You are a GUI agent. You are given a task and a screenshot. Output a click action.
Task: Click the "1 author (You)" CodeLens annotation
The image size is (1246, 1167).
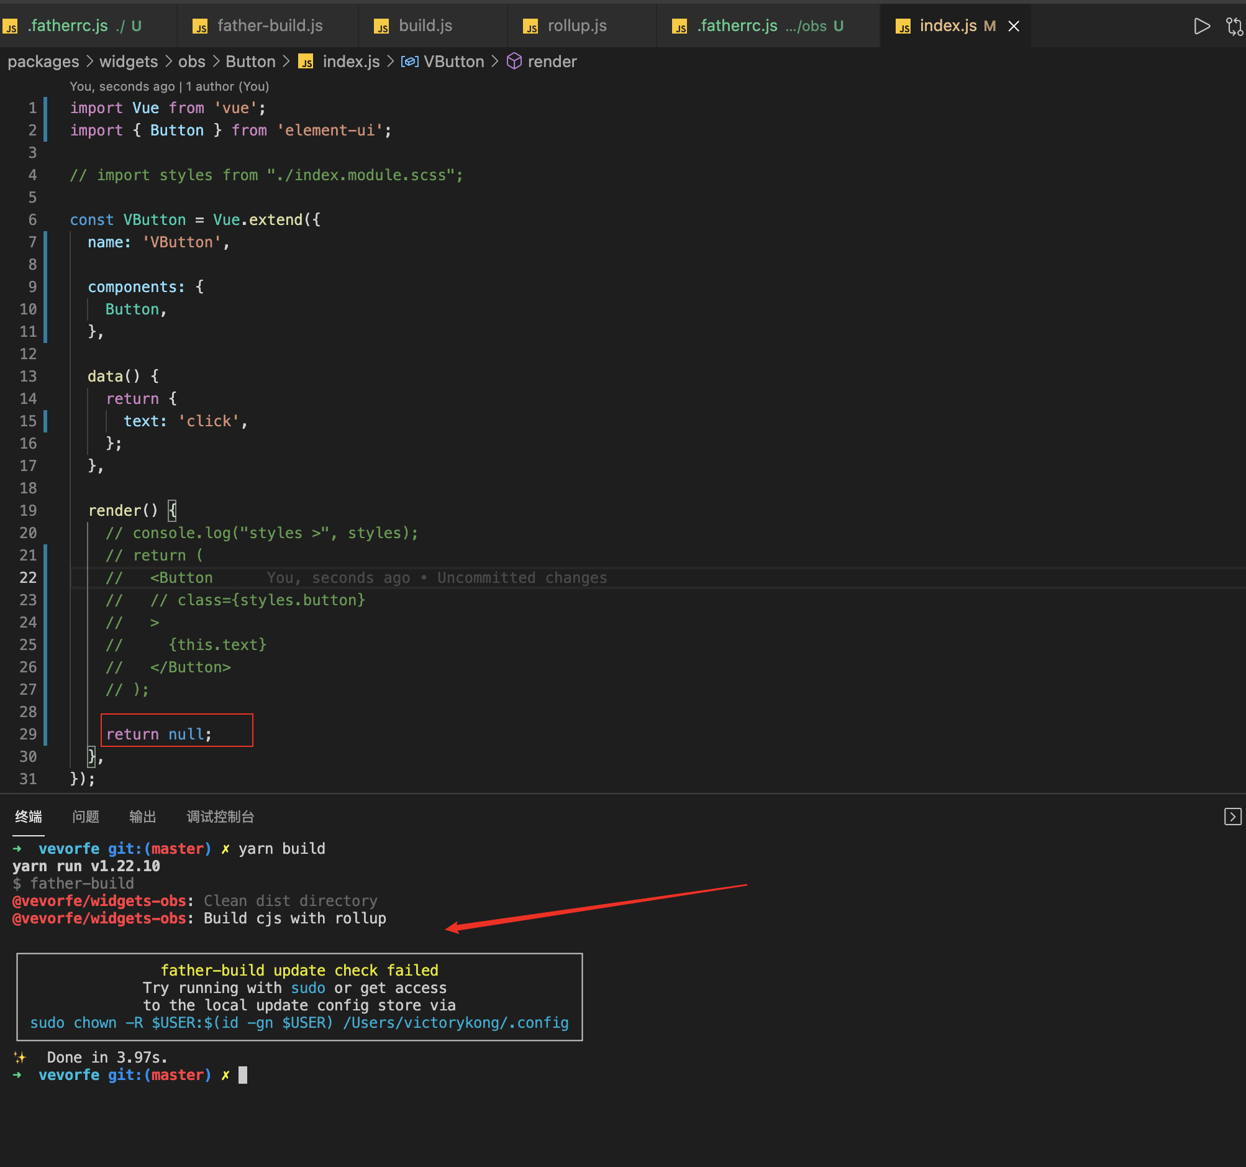227,86
